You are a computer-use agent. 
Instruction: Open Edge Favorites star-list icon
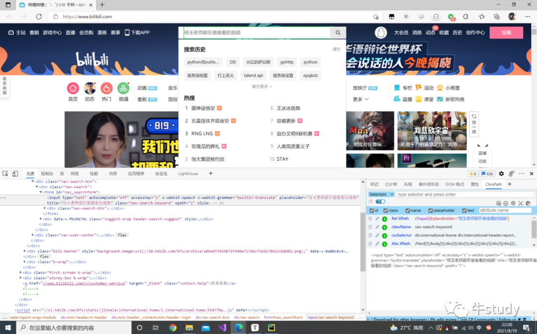point(482,16)
